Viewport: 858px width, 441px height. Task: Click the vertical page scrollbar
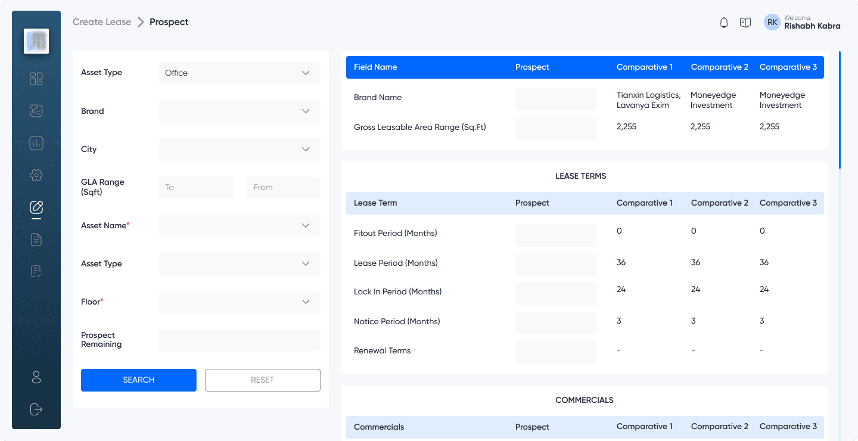click(840, 110)
